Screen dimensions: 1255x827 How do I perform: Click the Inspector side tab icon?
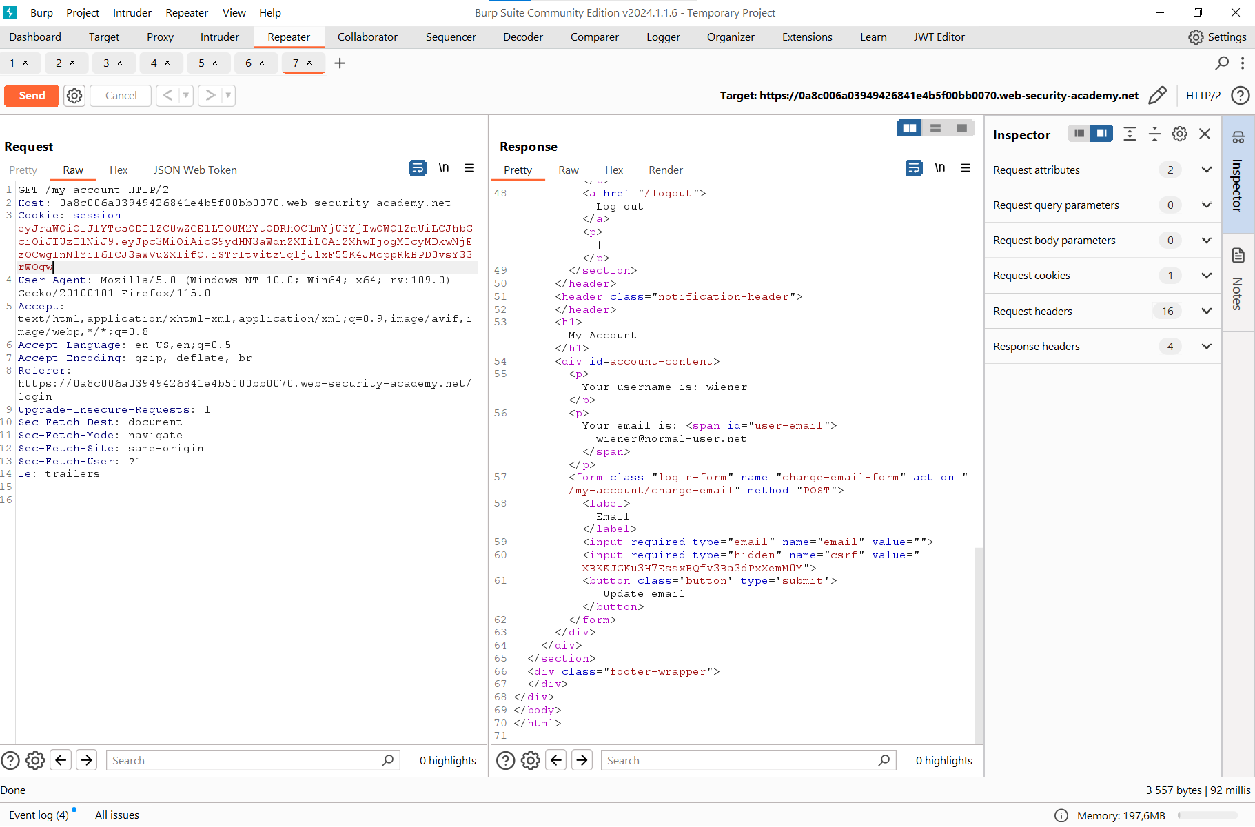[1238, 138]
